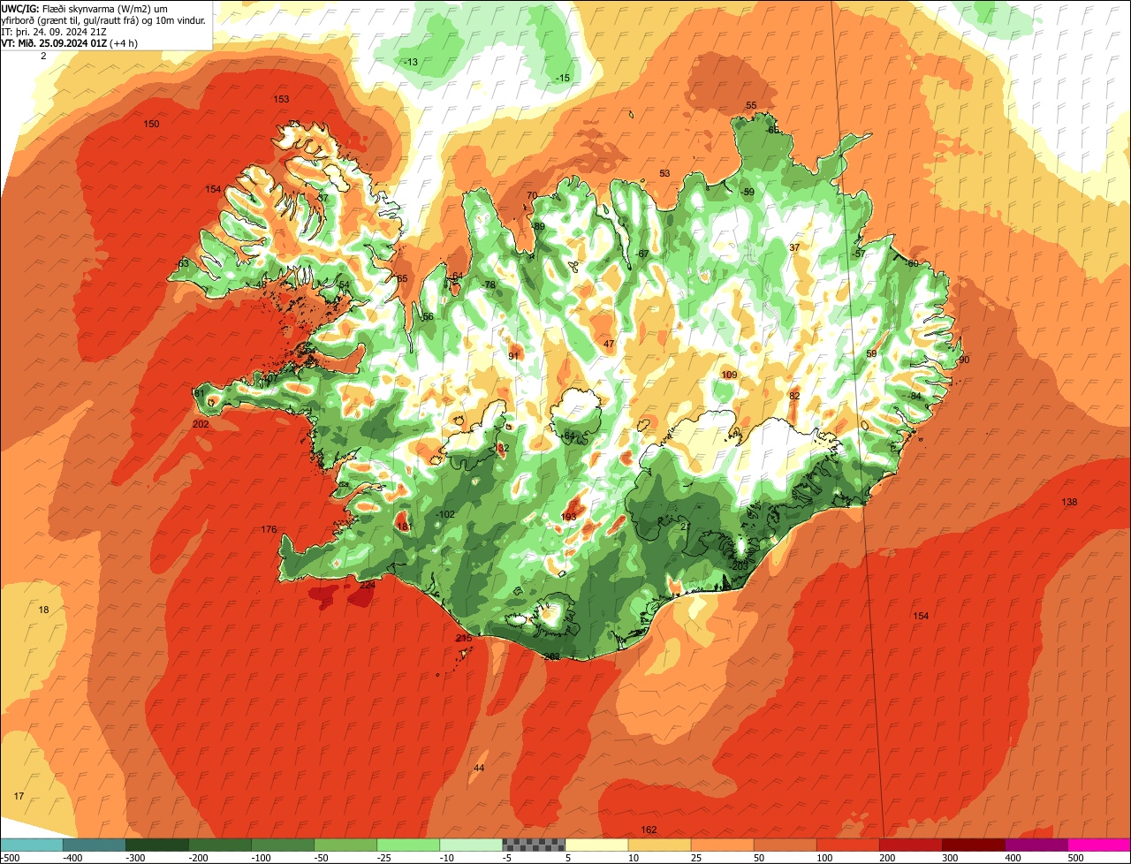Viewport: 1131px width, 864px height.
Task: Click the map value 202
Action: coord(201,424)
